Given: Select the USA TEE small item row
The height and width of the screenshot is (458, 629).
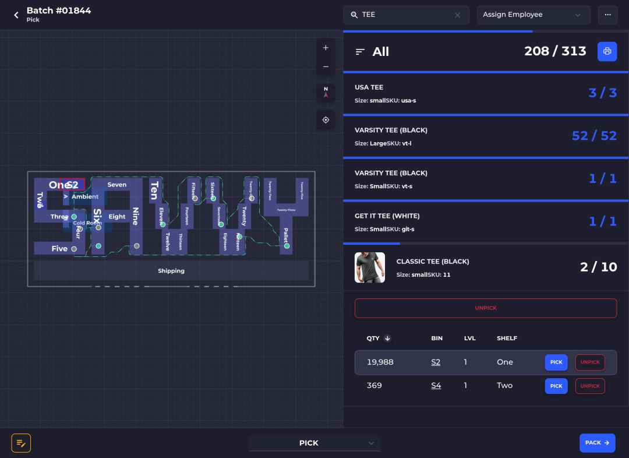Looking at the screenshot, I should [485, 93].
